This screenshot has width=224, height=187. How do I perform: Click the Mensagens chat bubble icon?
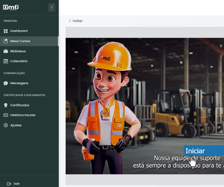pyautogui.click(x=5, y=83)
